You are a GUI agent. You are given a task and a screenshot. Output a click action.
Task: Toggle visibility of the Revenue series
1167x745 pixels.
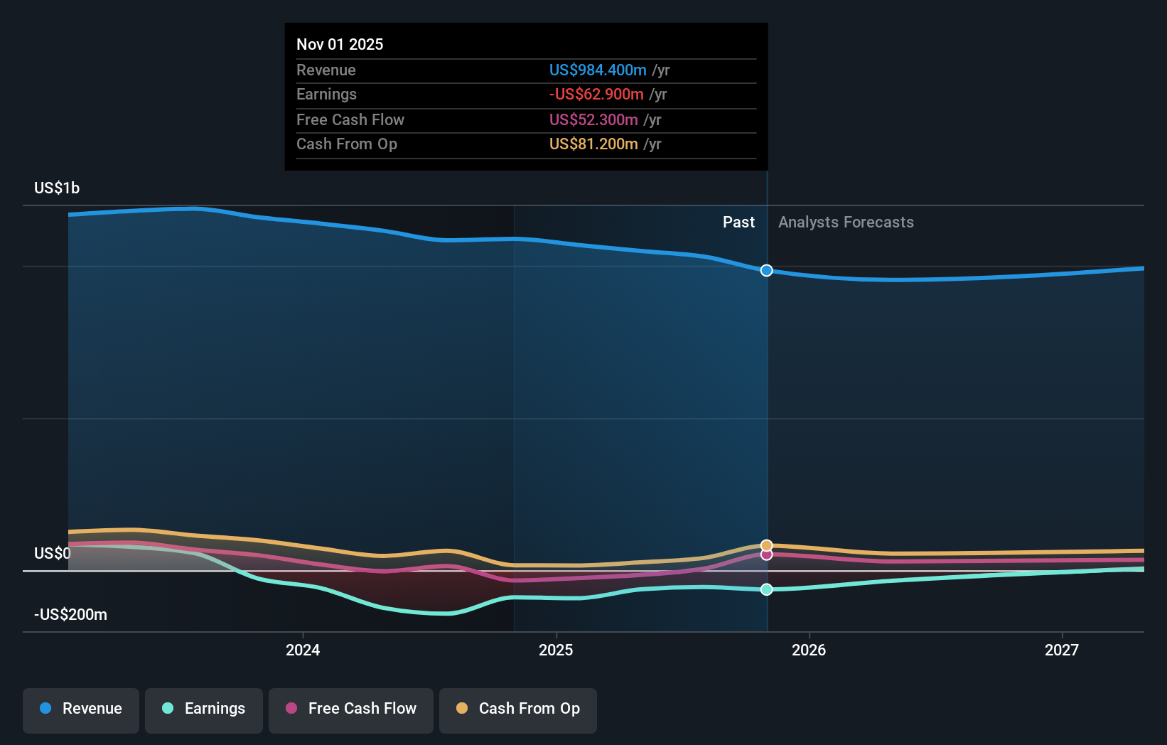tap(80, 710)
